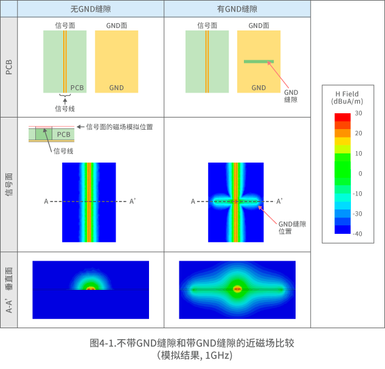Click the vertical-plane field map with GND gap
Screen dimensions: 385x369
[237, 290]
